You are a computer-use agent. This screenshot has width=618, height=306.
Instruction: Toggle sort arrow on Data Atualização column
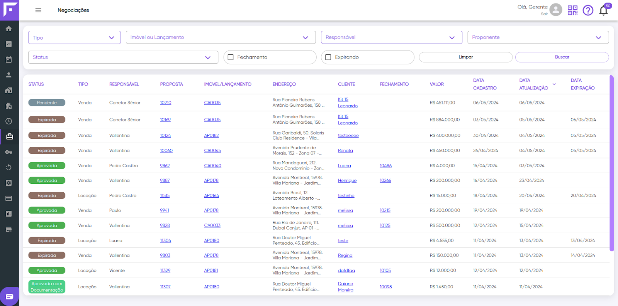click(x=554, y=84)
